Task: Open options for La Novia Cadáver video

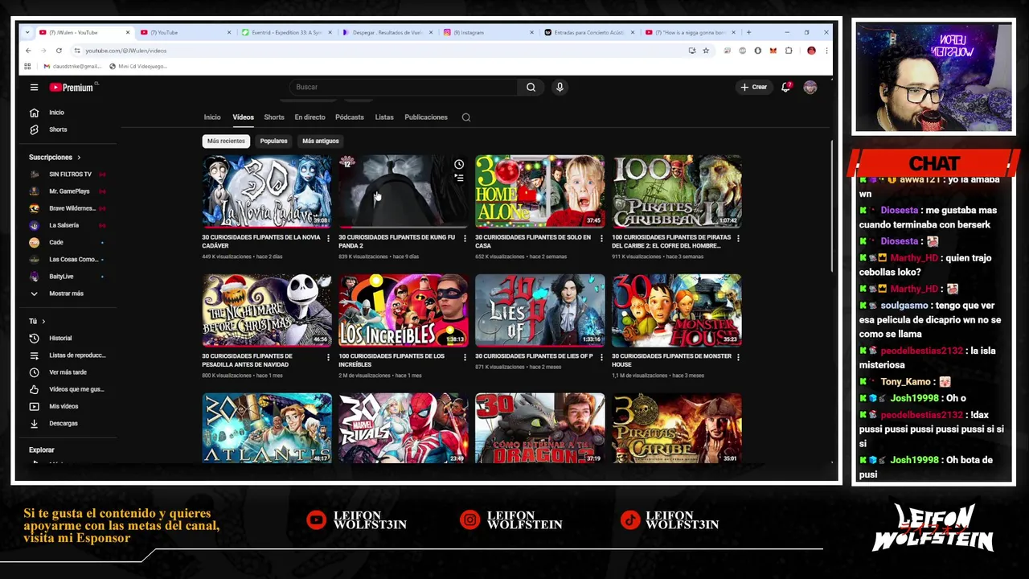Action: click(328, 238)
